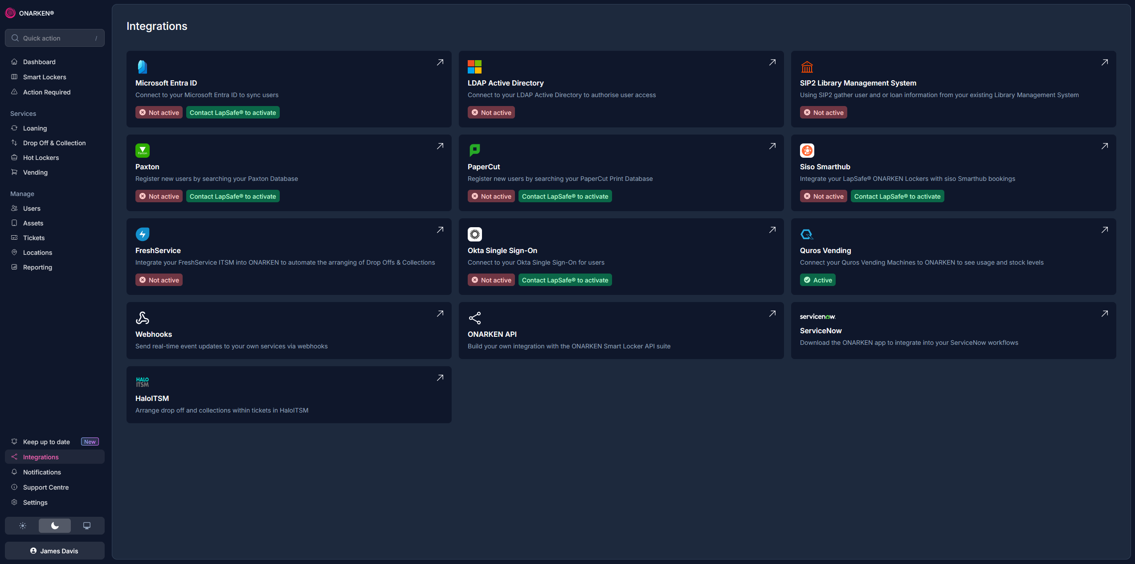Screen dimensions: 1135x564
Task: Click Not active badge on SIP2
Action: tap(823, 113)
